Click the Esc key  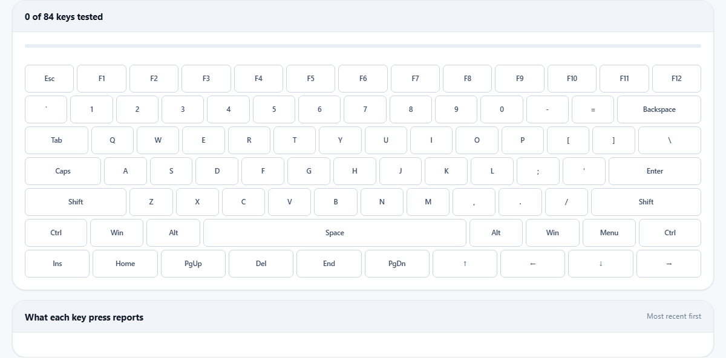coord(49,79)
